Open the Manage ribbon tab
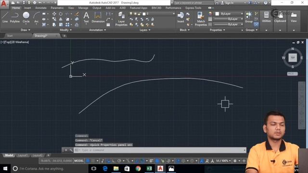 coord(83,8)
